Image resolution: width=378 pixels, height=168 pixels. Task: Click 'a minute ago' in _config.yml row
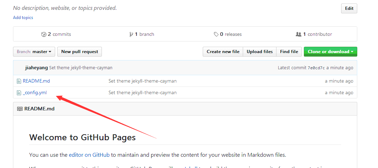[x=339, y=93]
